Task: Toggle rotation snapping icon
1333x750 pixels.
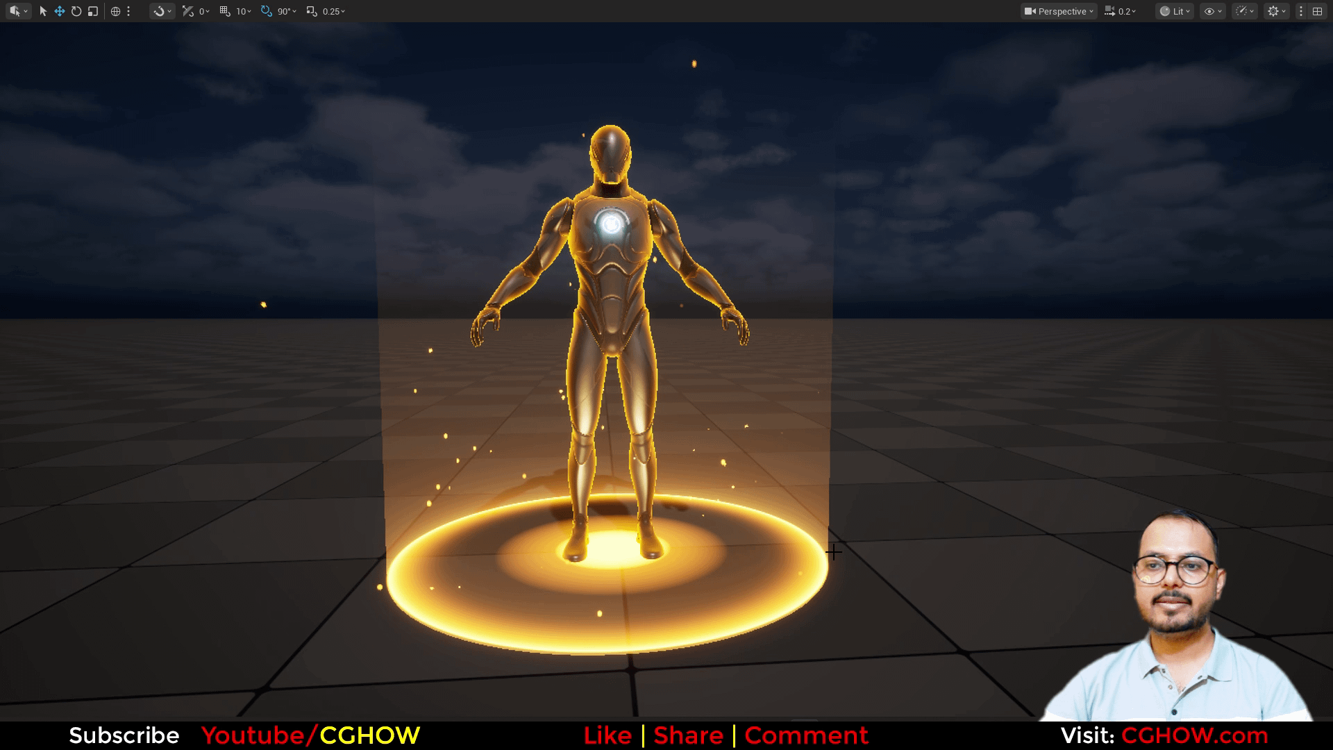Action: click(266, 11)
